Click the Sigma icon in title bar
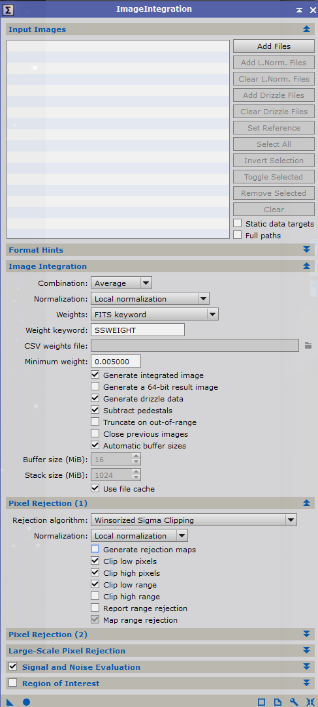Viewport: 318px width, 707px height. point(8,10)
